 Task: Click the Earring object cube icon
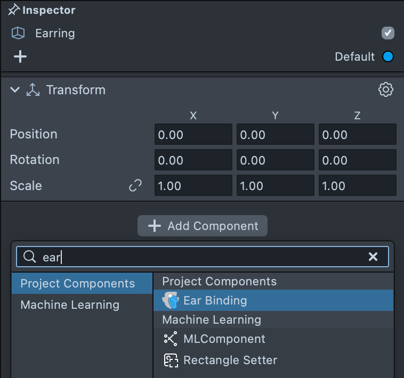(x=18, y=34)
